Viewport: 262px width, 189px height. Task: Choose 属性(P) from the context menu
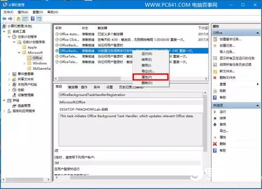[151, 77]
